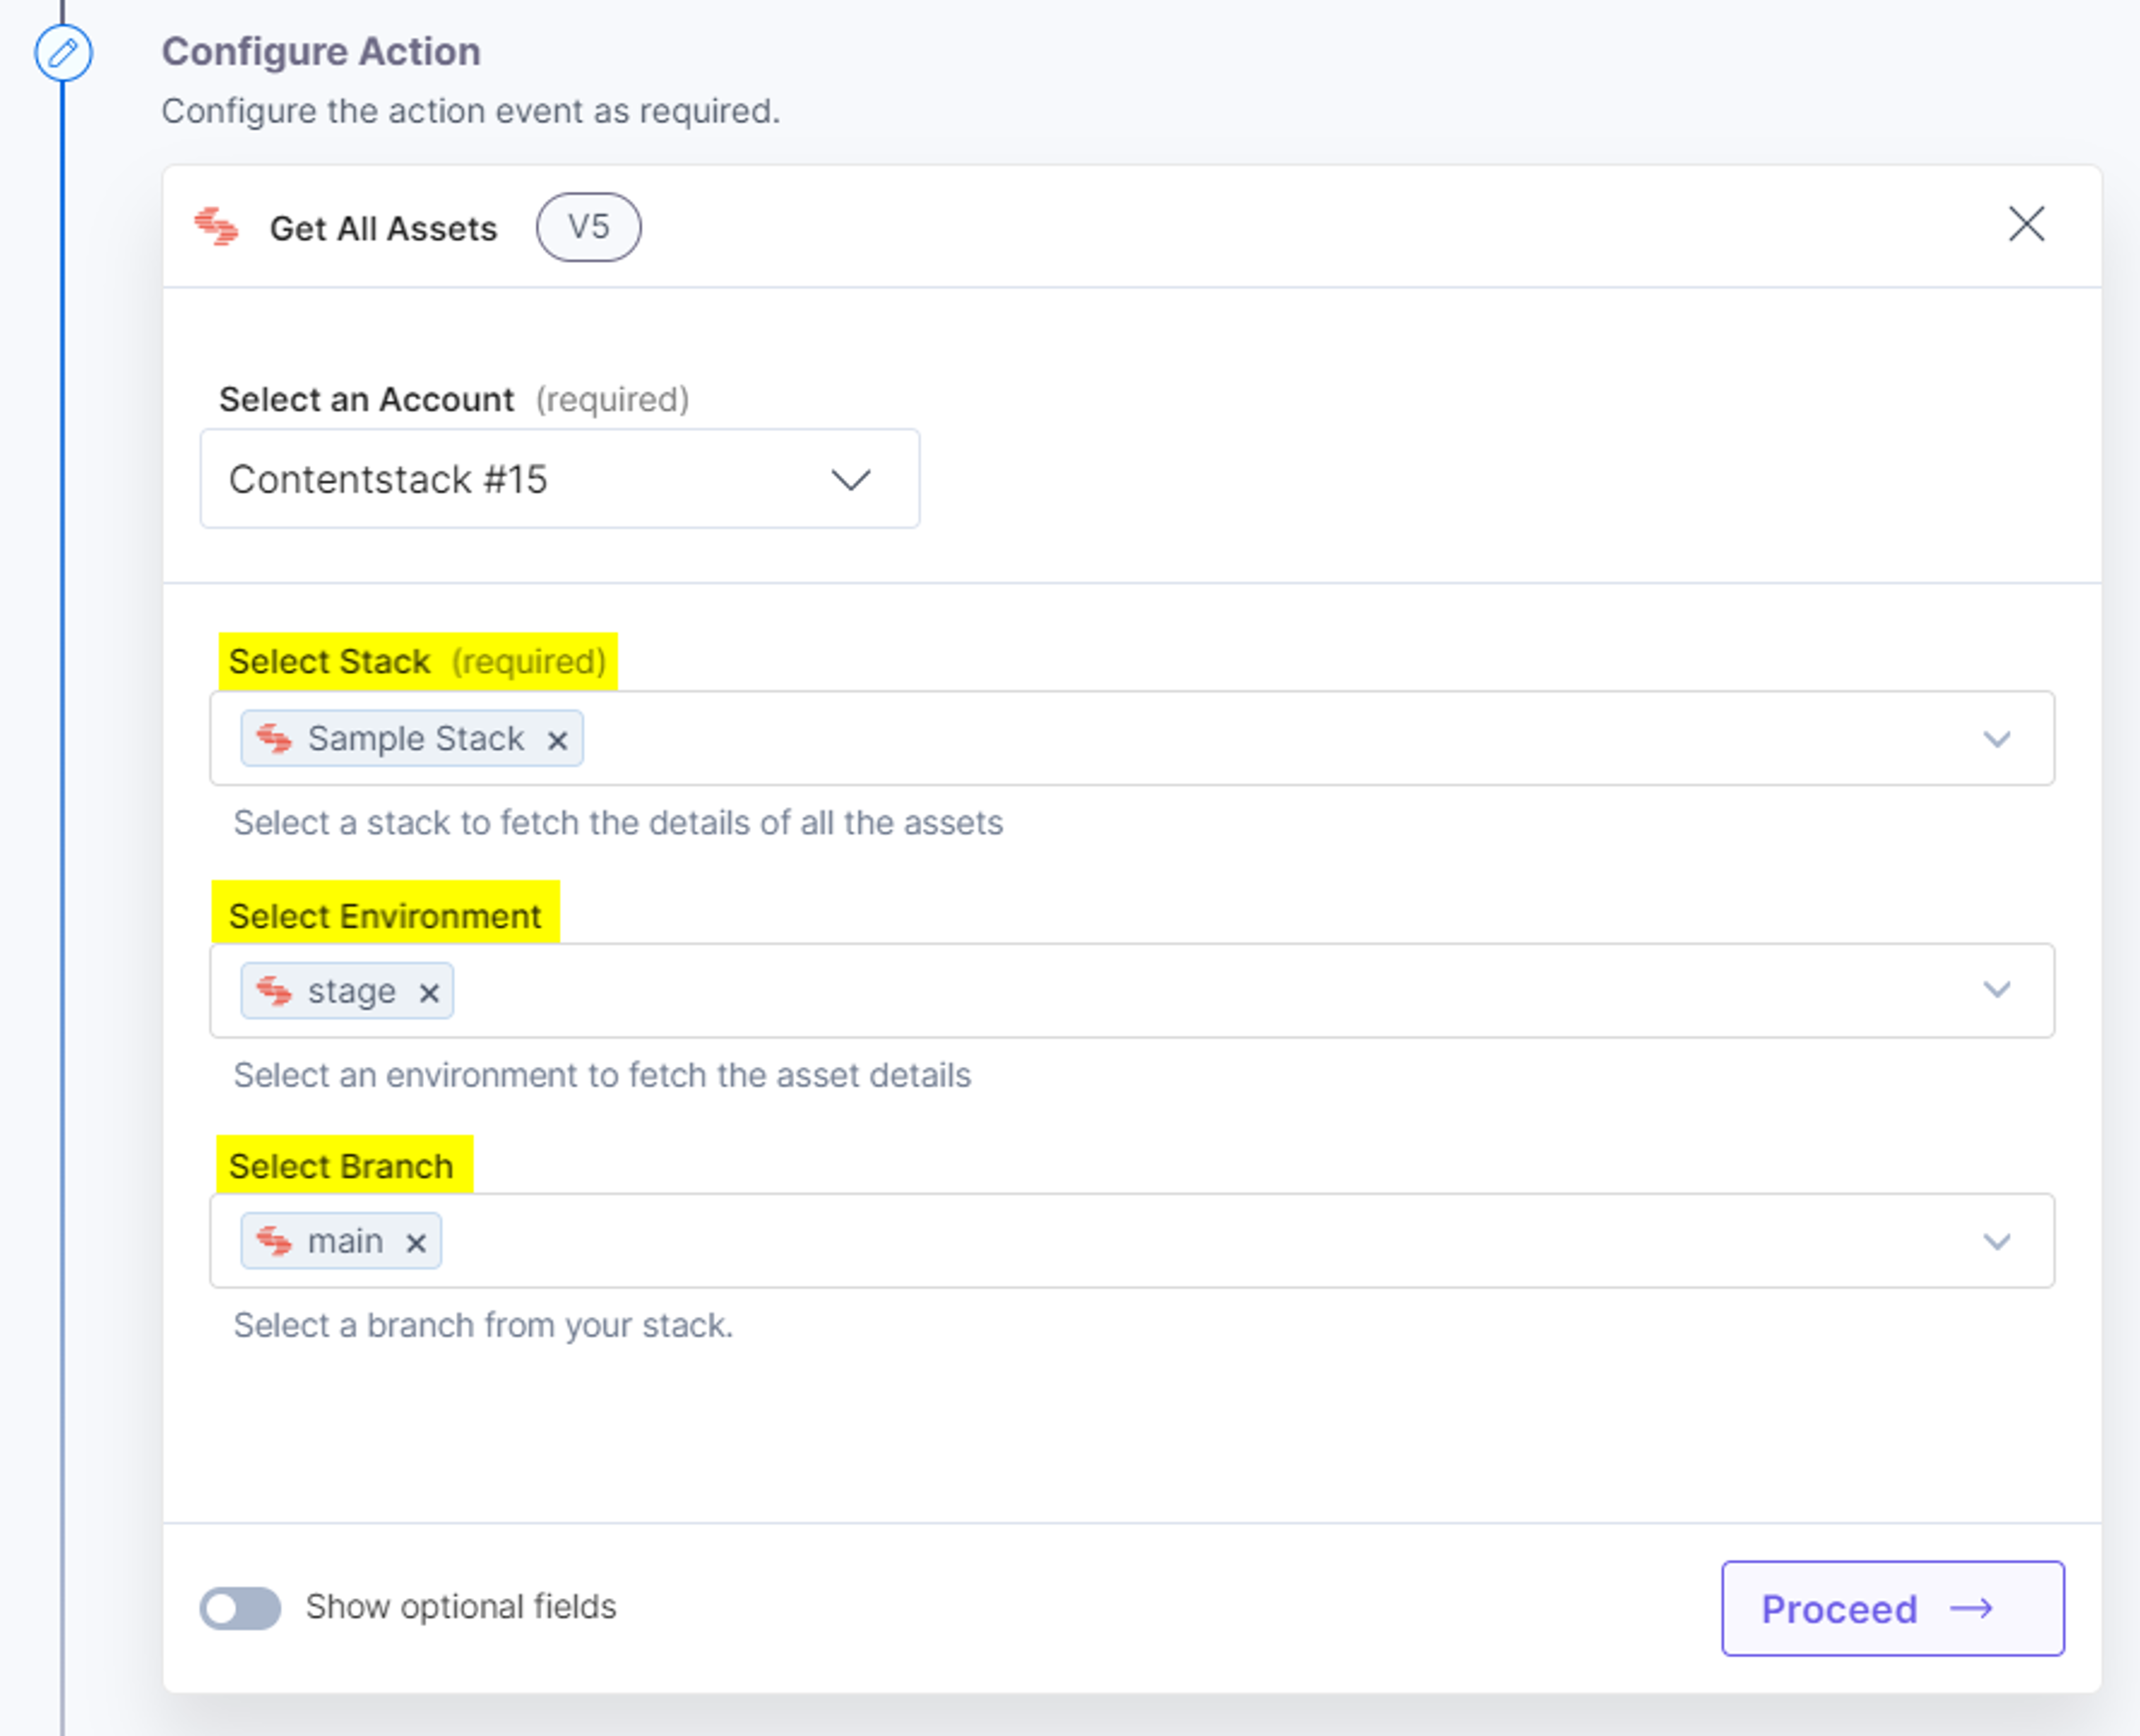Click the main chip logo
Screen dimensions: 2140x1736
274,1241
